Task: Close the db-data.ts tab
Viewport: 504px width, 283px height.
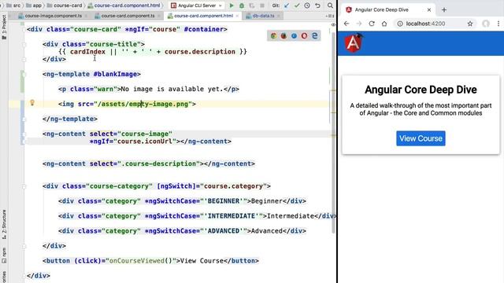Action: point(278,16)
